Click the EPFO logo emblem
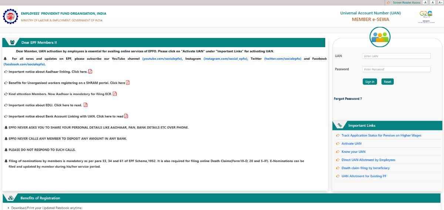This screenshot has height=210, width=444. [x=10, y=17]
